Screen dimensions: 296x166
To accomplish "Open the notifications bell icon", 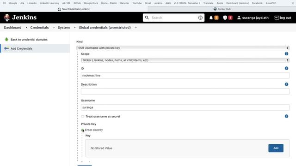I will 211,18.
